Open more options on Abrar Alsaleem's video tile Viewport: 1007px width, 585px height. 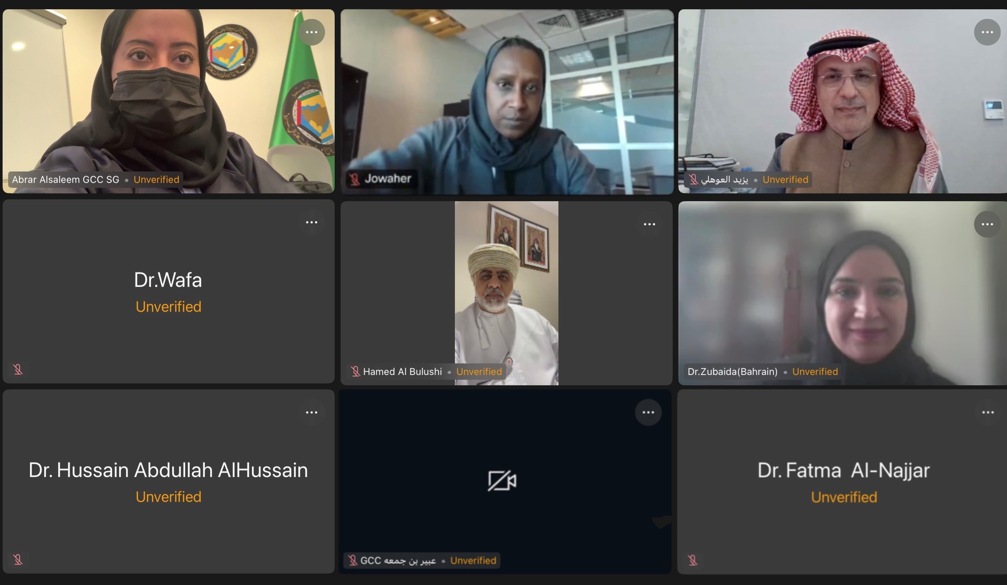coord(311,32)
